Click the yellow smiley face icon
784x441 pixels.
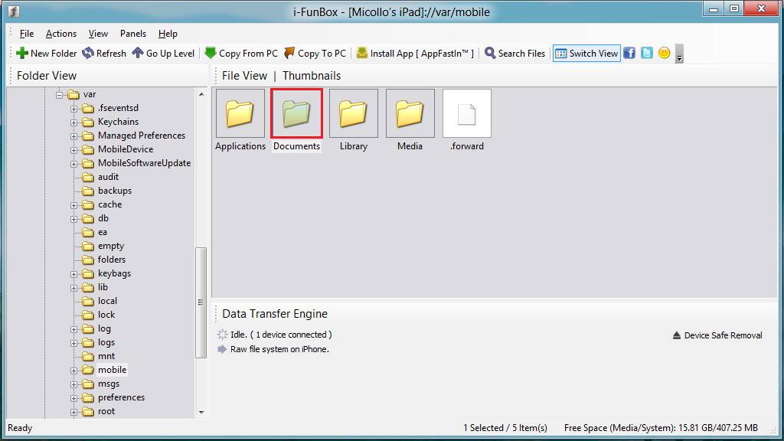click(664, 53)
